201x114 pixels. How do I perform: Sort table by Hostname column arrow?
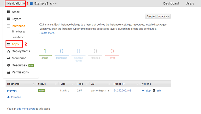tap(33, 84)
